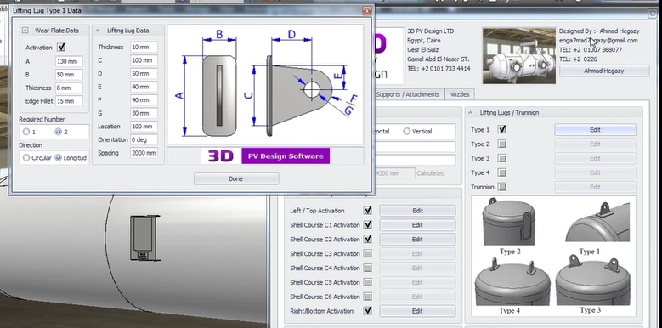This screenshot has width=662, height=328.
Task: Collapse the Lifting Lugs / Trunnion panel
Action: (x=471, y=113)
